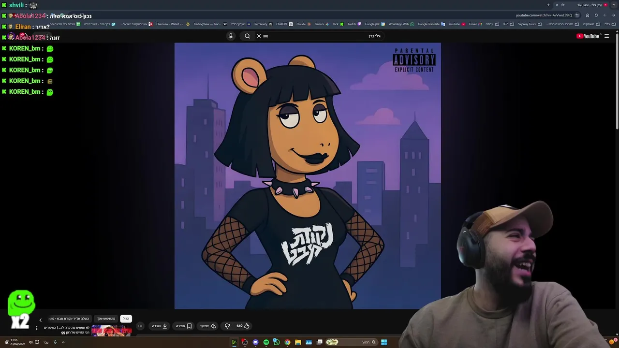The image size is (619, 348).
Task: Open a new browser tab with plus
Action: coord(548,5)
